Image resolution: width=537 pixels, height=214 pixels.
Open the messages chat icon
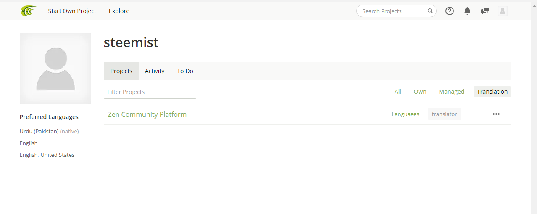pos(485,11)
